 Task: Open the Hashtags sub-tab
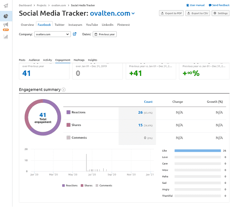(x=79, y=60)
